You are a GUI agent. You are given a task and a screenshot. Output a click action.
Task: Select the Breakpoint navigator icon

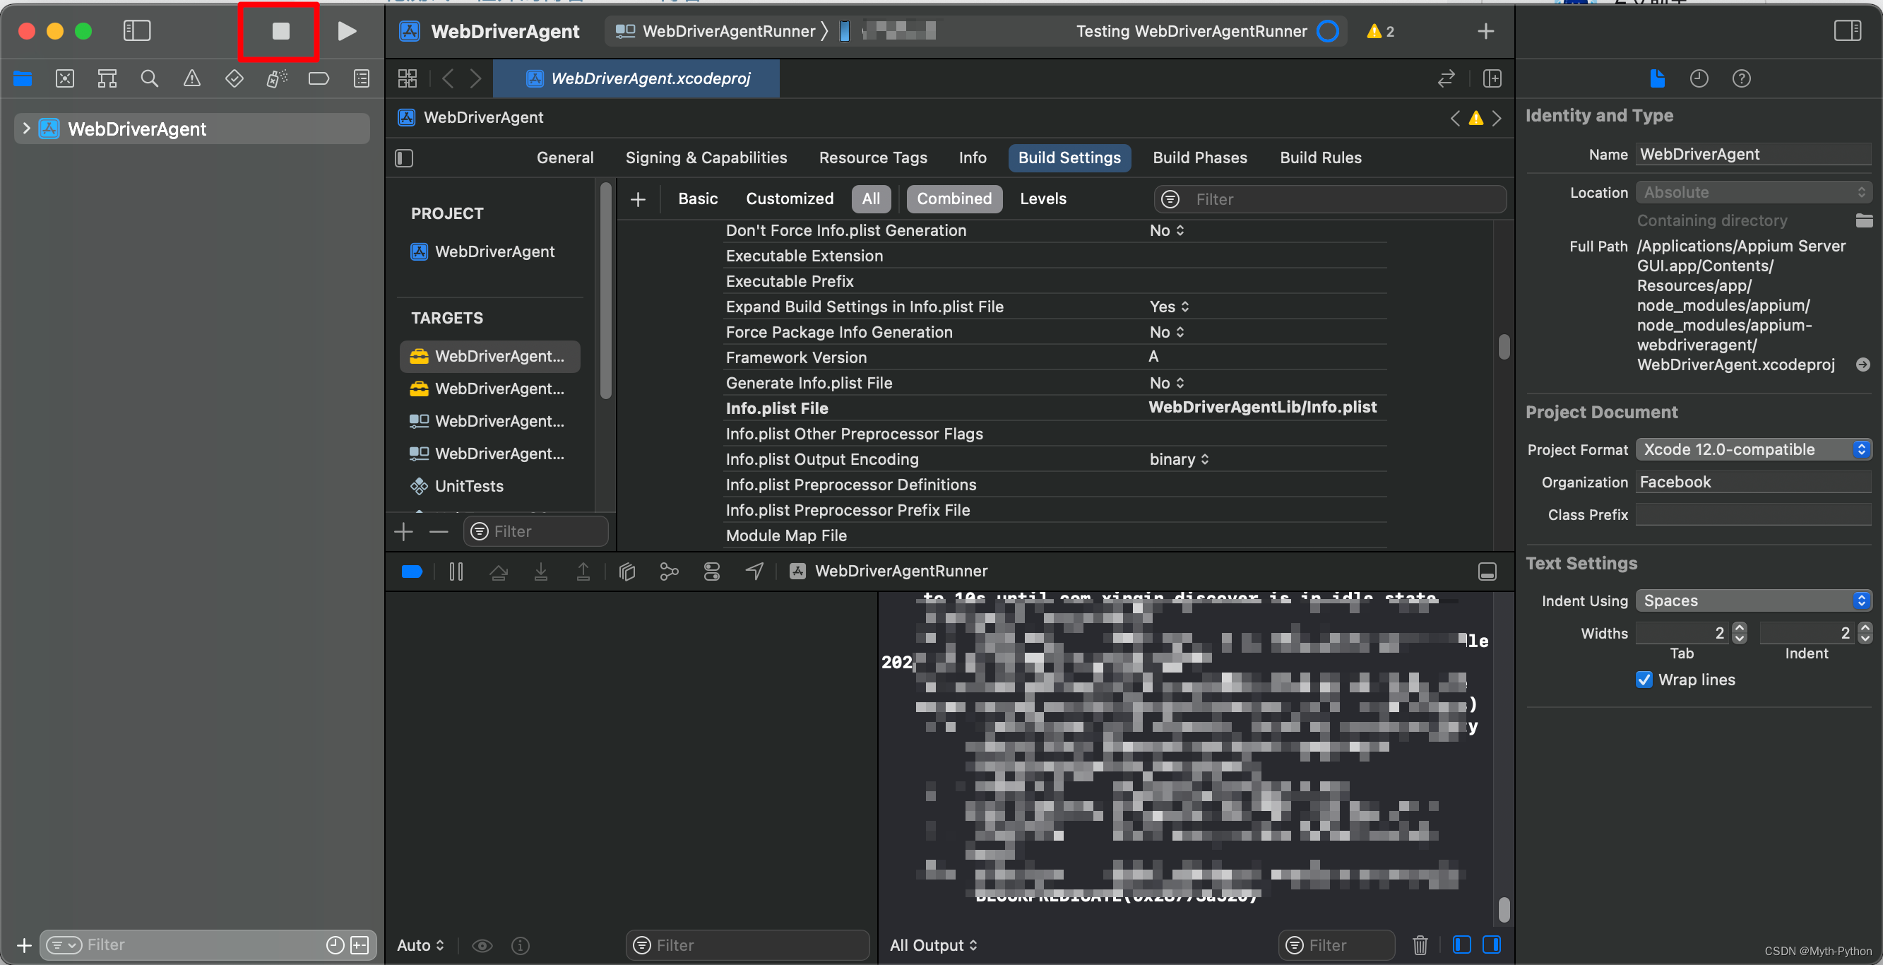pos(319,78)
